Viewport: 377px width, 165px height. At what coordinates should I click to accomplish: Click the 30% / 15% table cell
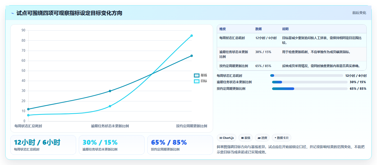[x=263, y=52]
